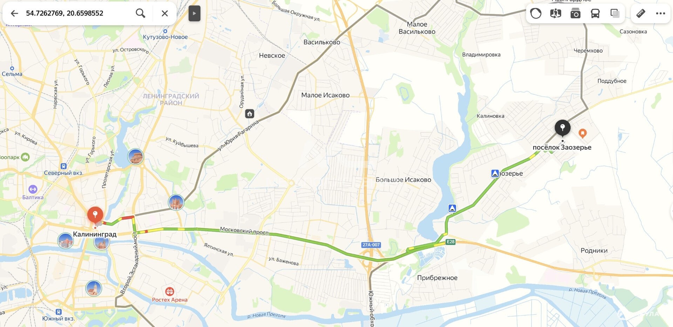Show photos layer with camera icon
The width and height of the screenshot is (673, 327).
(x=575, y=14)
